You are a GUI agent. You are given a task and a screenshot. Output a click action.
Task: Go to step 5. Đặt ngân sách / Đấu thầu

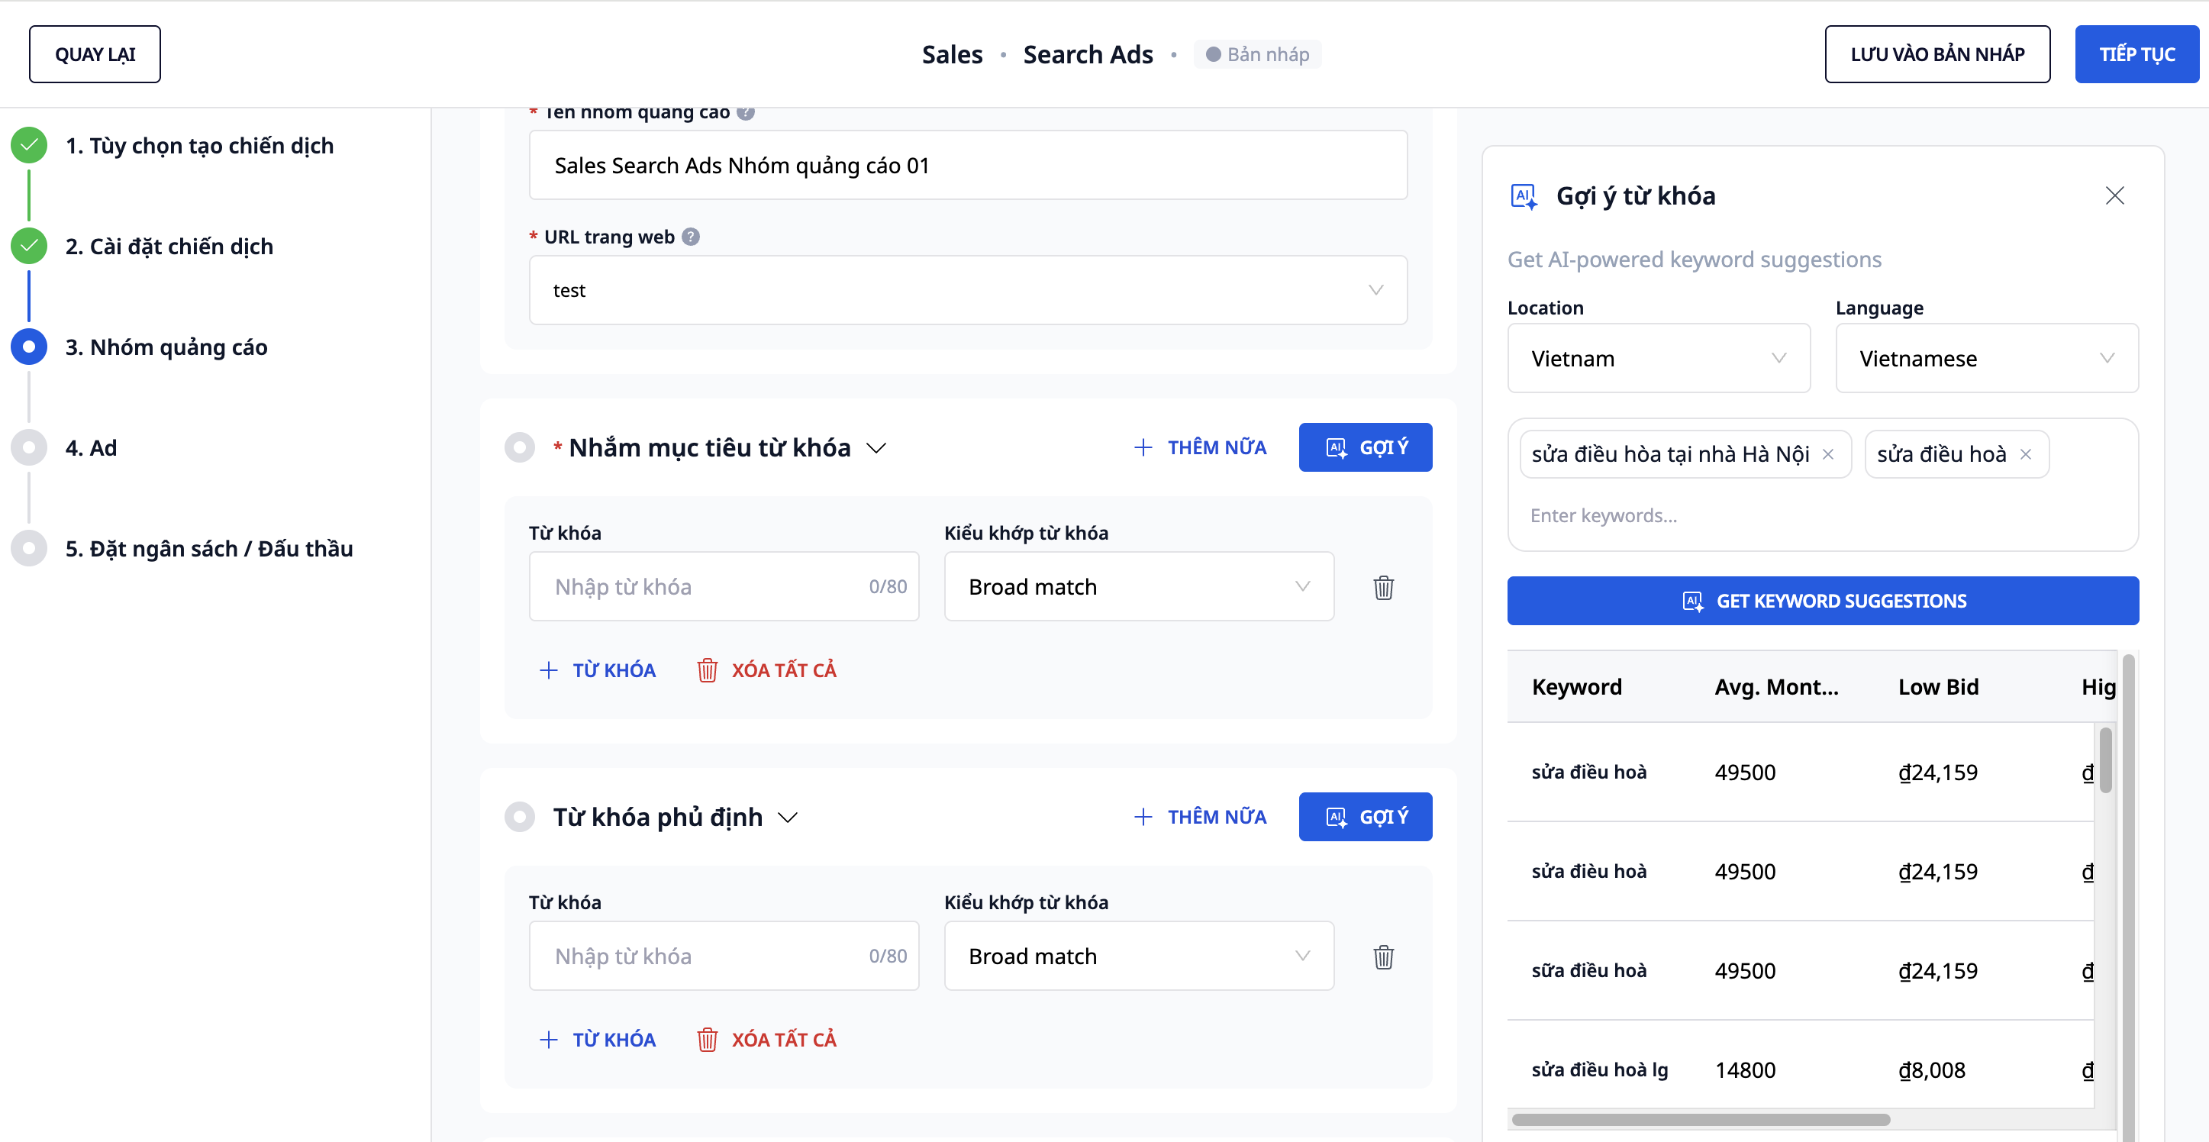pos(208,549)
